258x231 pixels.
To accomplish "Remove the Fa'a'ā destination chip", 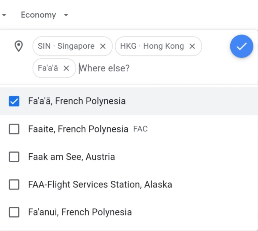I will point(66,68).
